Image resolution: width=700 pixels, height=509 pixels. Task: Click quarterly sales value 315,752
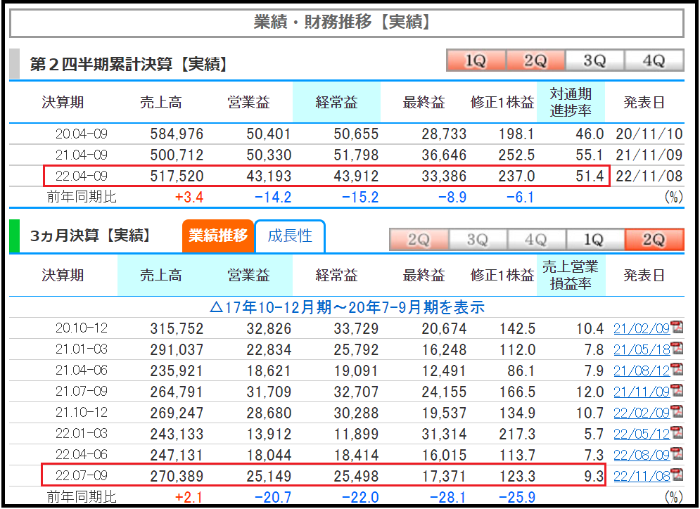[177, 328]
